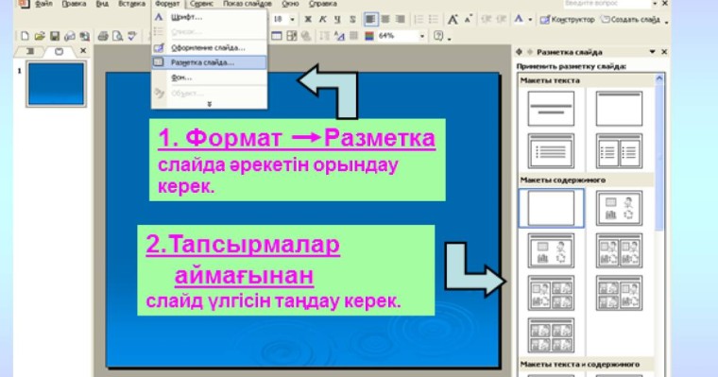Expand Format menu with bottom chevron
718x377 pixels.
click(x=210, y=105)
